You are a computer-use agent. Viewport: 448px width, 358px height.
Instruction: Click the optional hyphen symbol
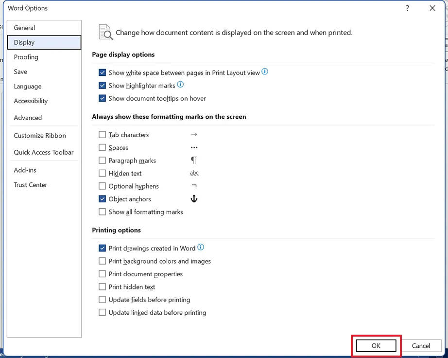coord(194,186)
